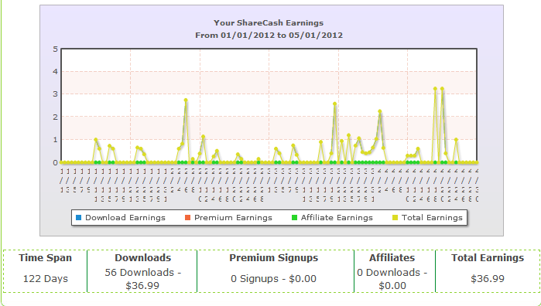
Task: Toggle the Affiliate Earnings legend label
Action: 337,218
